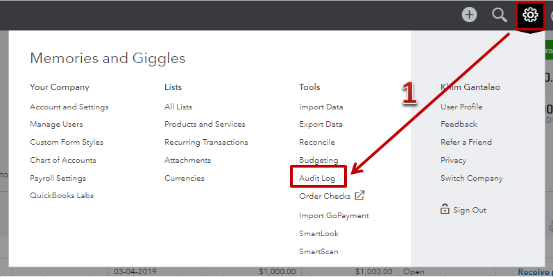Screen dimensions: 553x277
Task: Open User Profile
Action: pos(461,107)
